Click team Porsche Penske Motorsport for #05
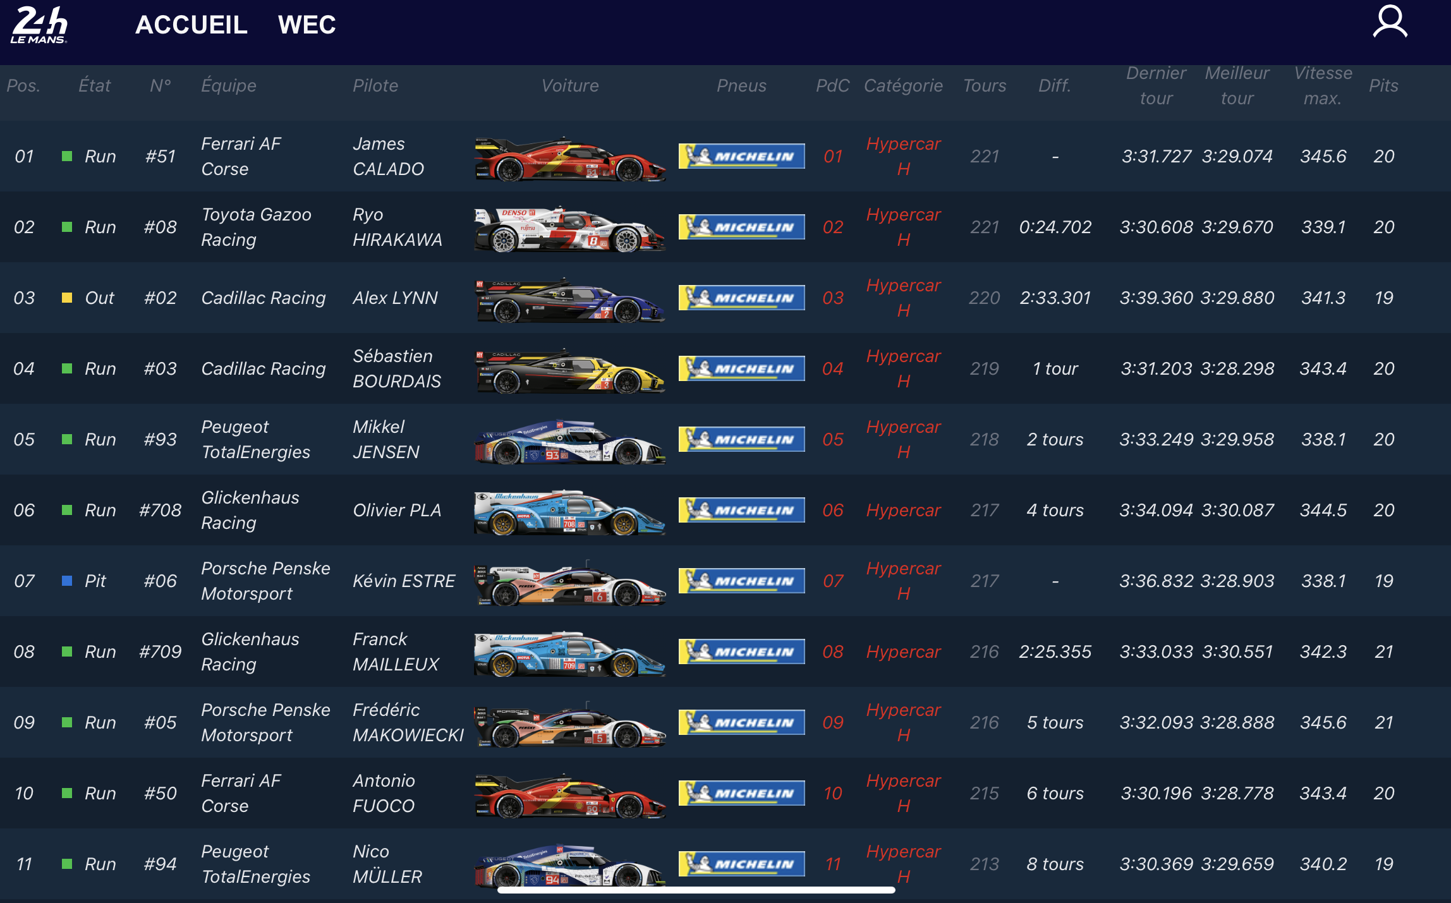This screenshot has width=1451, height=903. click(265, 722)
